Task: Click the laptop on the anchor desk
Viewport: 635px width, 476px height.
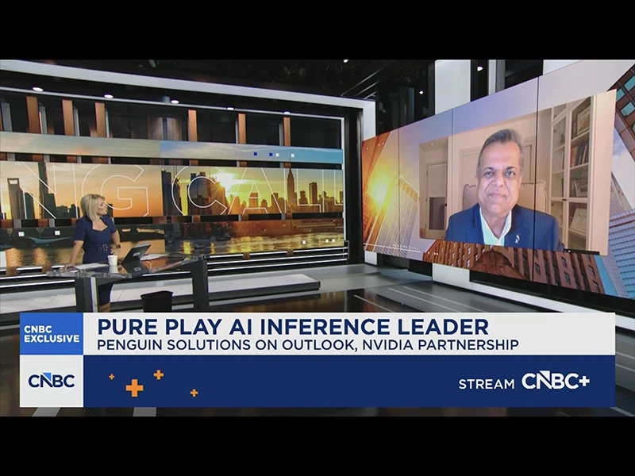Action: (x=135, y=254)
